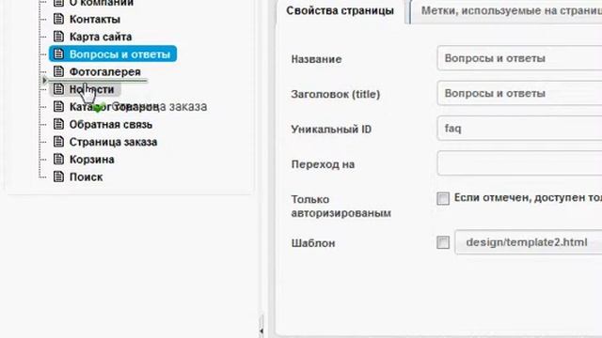This screenshot has height=338, width=602.
Task: Click the Заголовок (title) input field
Action: click(519, 93)
